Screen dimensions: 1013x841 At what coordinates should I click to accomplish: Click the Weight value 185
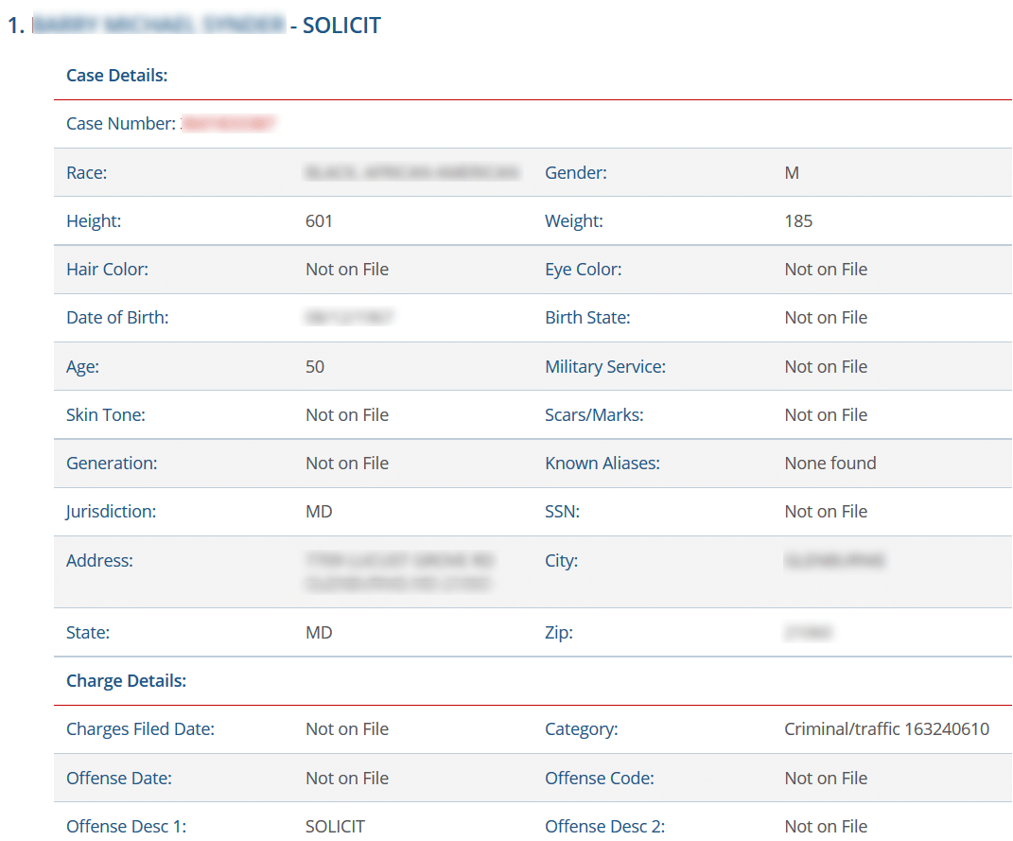click(x=797, y=220)
